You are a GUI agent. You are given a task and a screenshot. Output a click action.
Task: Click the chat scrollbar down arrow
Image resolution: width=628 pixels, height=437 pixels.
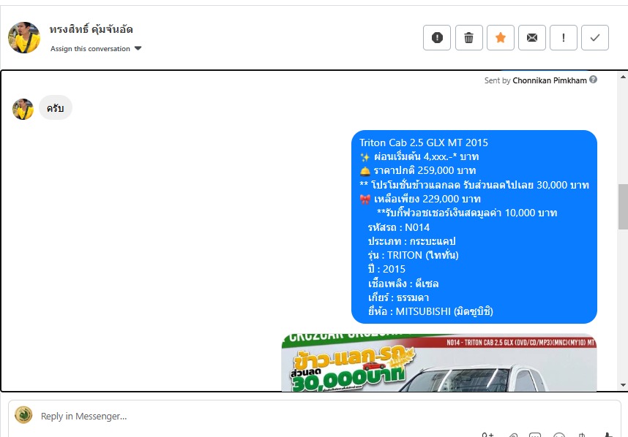(x=623, y=385)
